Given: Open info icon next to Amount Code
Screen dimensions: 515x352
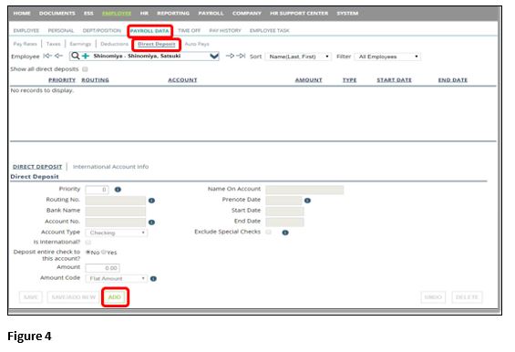Looking at the screenshot, I should 153,279.
